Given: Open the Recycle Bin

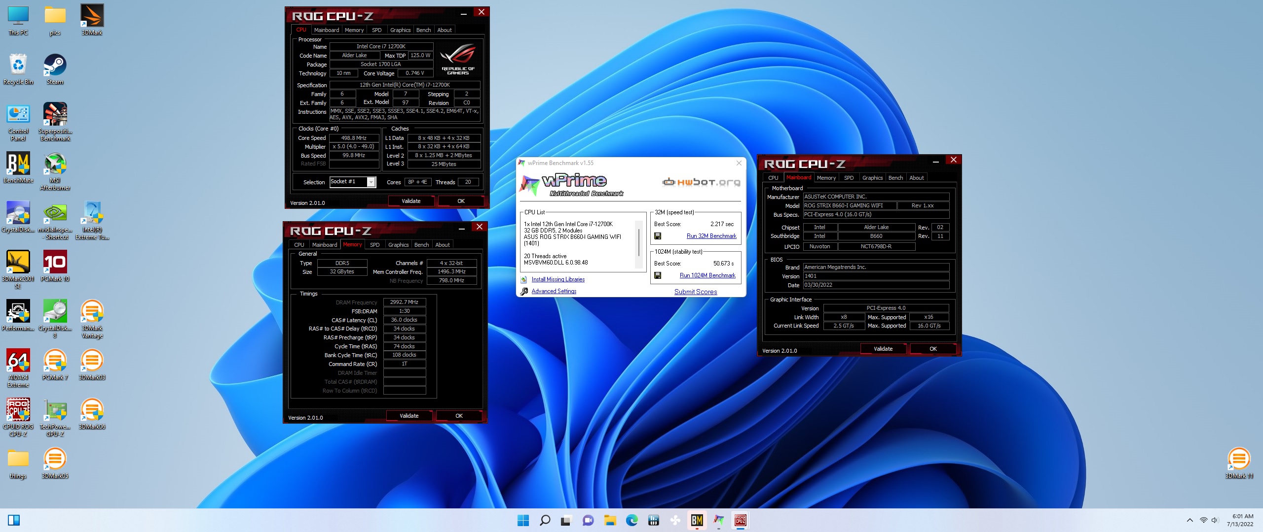Looking at the screenshot, I should (18, 69).
